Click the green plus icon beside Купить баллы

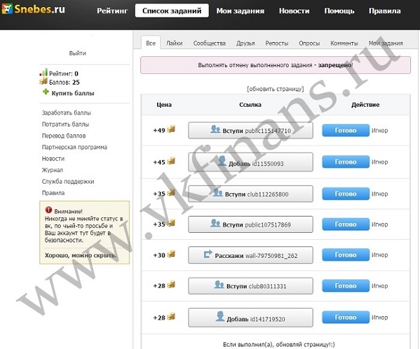[x=46, y=92]
